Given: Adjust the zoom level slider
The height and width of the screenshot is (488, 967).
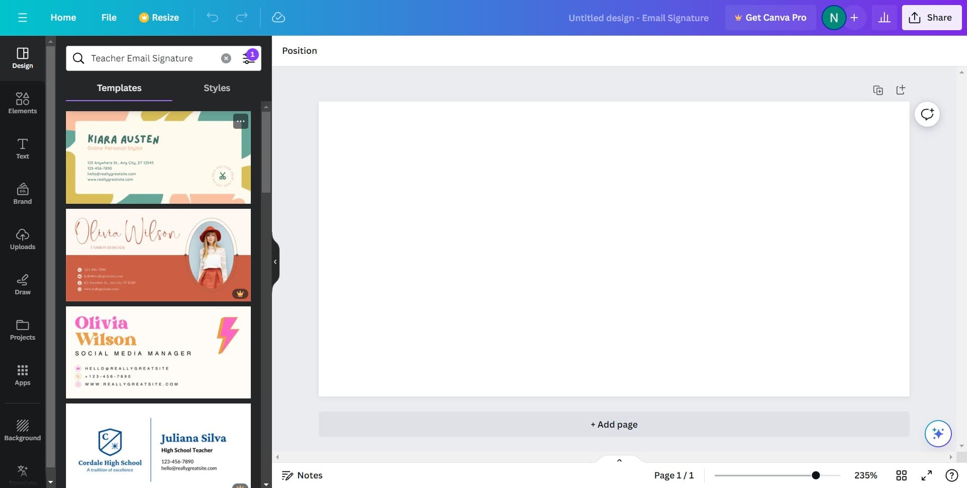Looking at the screenshot, I should coord(815,475).
